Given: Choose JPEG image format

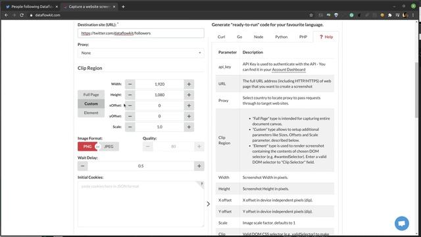Looking at the screenshot, I should (109, 146).
